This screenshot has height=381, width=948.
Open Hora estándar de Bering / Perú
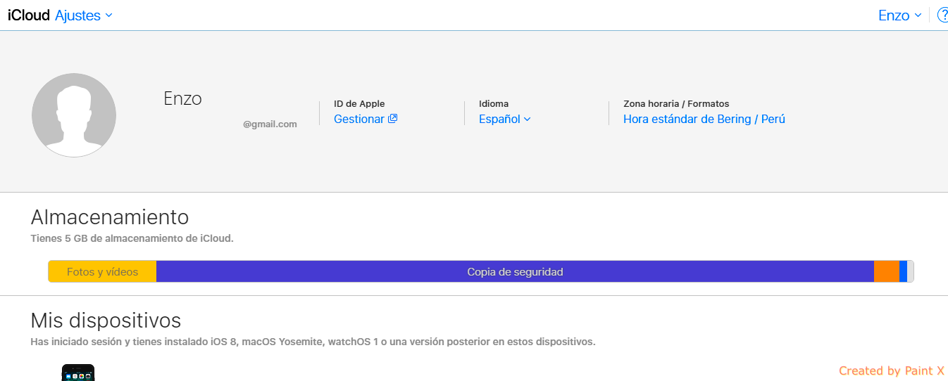point(704,119)
